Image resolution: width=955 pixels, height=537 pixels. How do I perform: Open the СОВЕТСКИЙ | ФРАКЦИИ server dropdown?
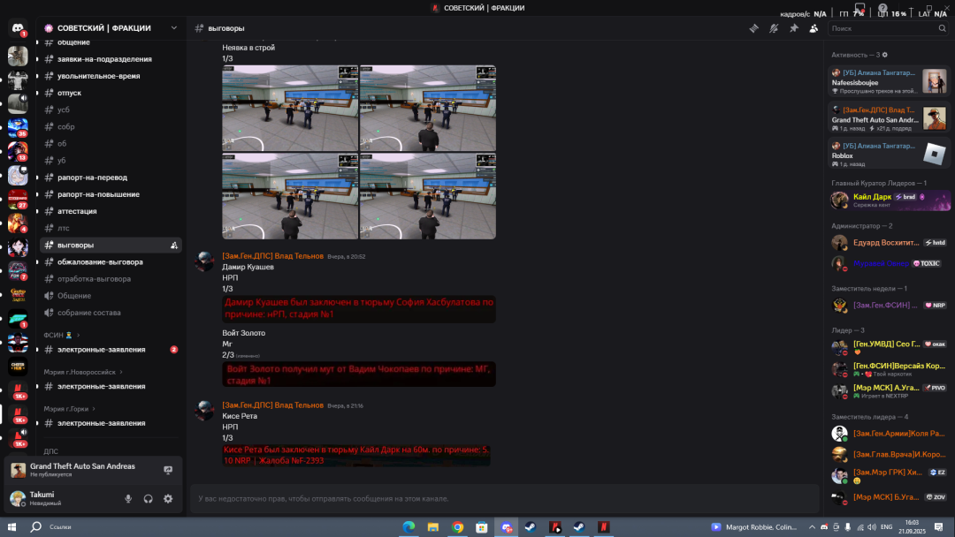click(x=111, y=28)
